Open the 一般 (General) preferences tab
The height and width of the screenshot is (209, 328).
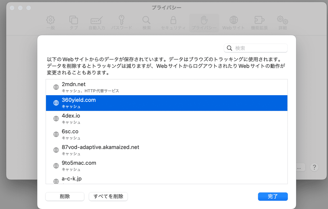[x=50, y=23]
